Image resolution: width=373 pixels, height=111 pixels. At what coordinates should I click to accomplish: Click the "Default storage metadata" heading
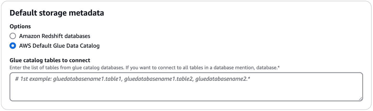57,13
